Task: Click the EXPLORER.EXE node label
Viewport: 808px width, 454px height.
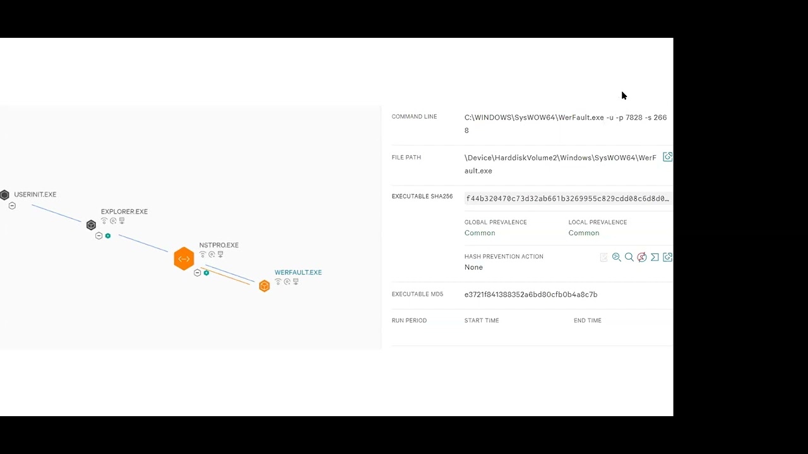Action: 124,212
